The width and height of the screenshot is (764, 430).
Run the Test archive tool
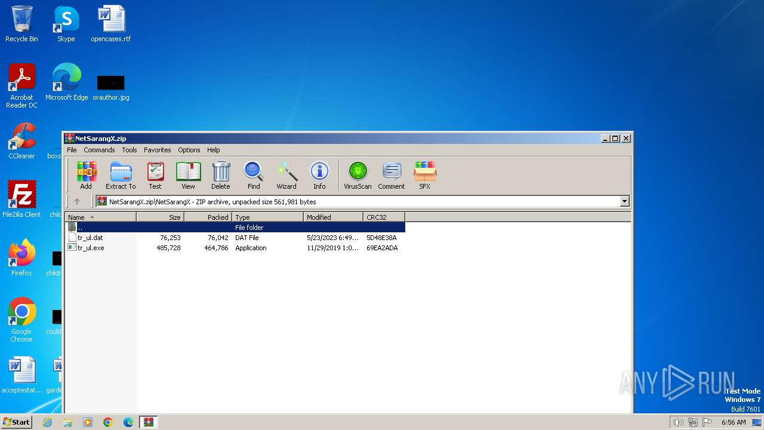(155, 175)
